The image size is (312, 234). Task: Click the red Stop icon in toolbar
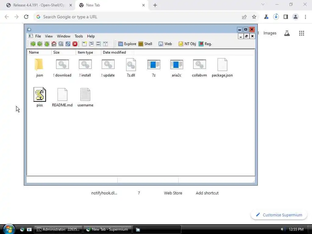tap(75, 44)
